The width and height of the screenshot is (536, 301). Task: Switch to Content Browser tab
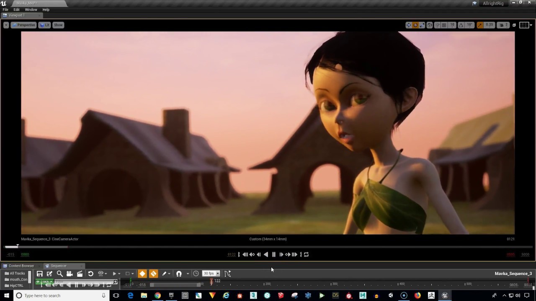21,266
